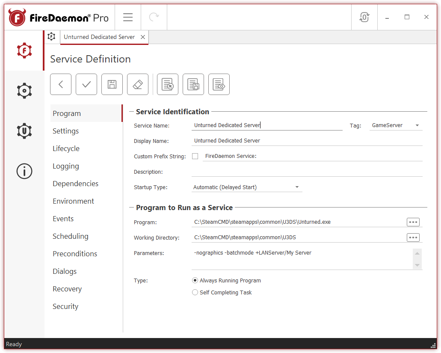441x353 pixels.
Task: Open the Environment section
Action: [86, 201]
